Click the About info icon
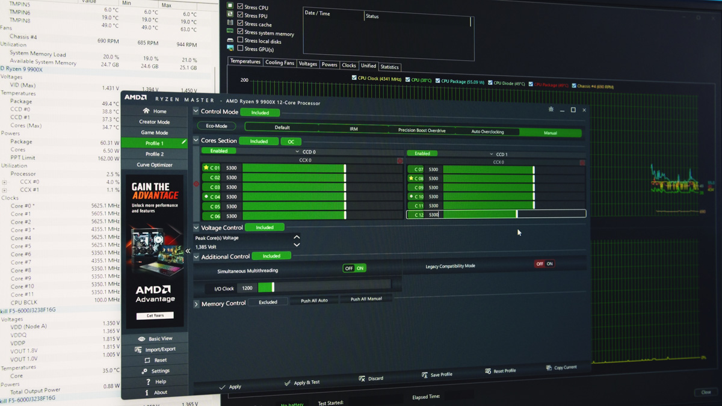 point(147,392)
